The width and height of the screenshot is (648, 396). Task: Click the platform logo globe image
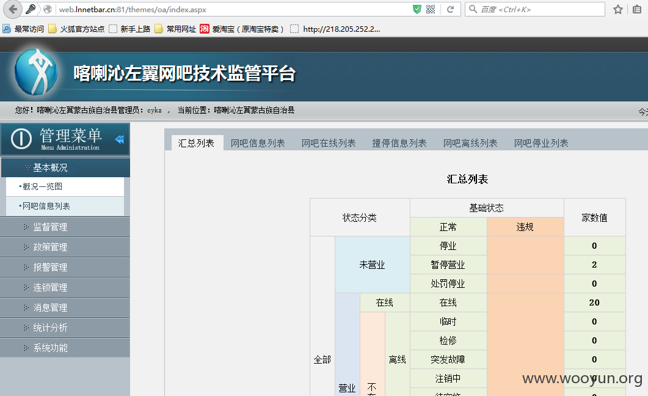(36, 72)
